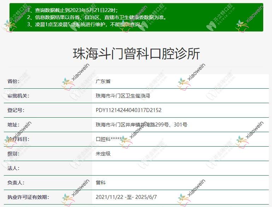This screenshot has width=272, height=207.
Task: Click the clinic title 珠海斗门曾科口腔诊所
Action: click(136, 54)
